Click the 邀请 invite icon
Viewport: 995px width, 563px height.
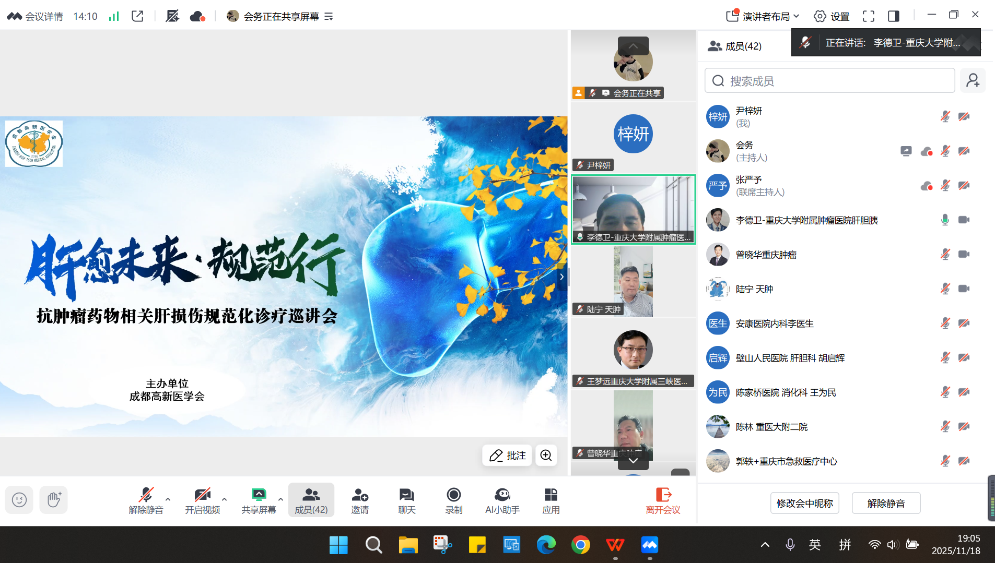(359, 500)
